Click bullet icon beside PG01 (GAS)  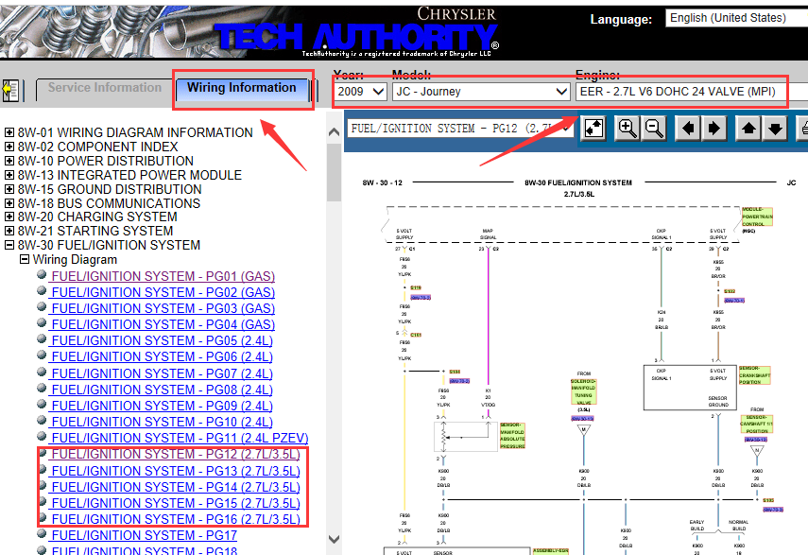point(42,275)
